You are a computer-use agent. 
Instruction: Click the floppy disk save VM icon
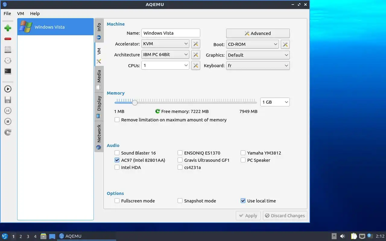pyautogui.click(x=8, y=100)
